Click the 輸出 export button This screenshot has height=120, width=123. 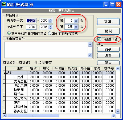(108, 63)
